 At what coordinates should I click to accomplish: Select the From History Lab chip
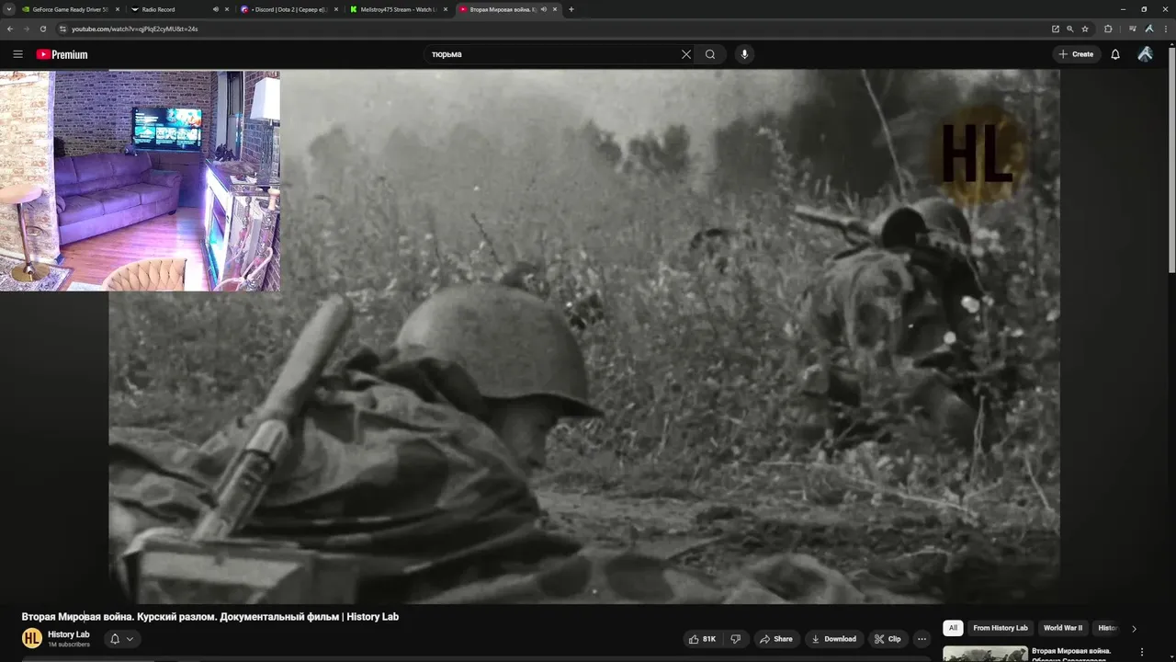coord(1001,628)
